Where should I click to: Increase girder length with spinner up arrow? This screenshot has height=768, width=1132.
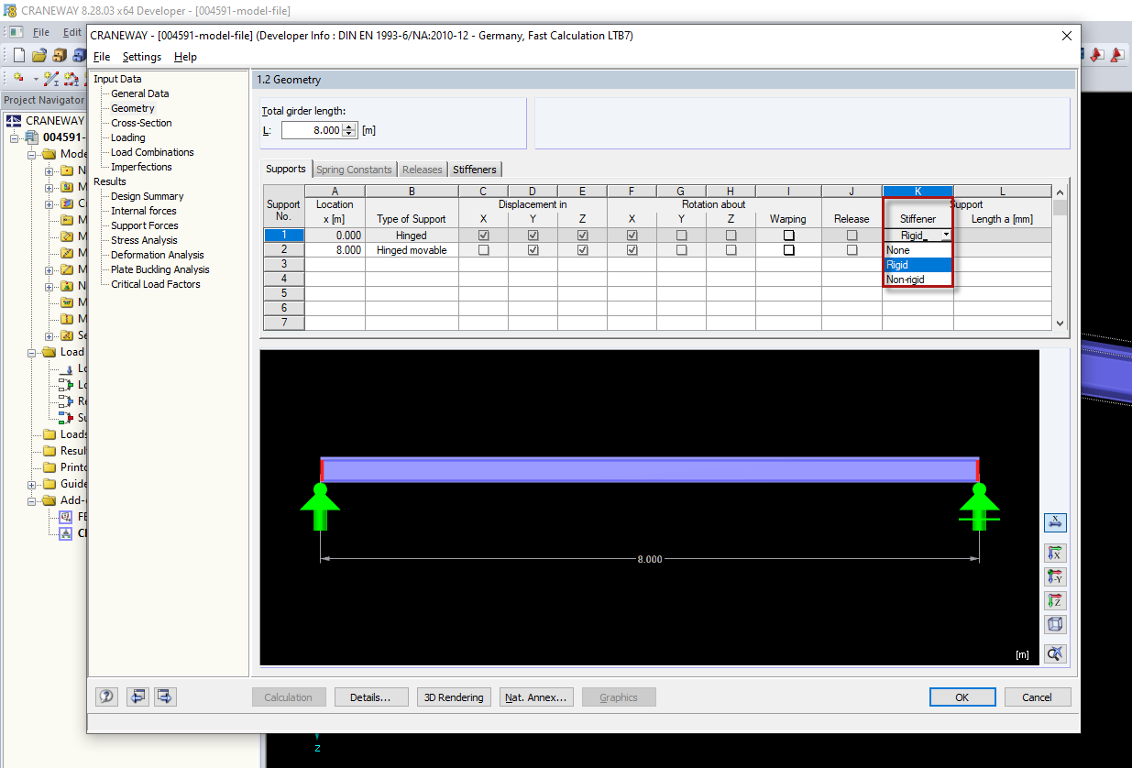click(348, 126)
